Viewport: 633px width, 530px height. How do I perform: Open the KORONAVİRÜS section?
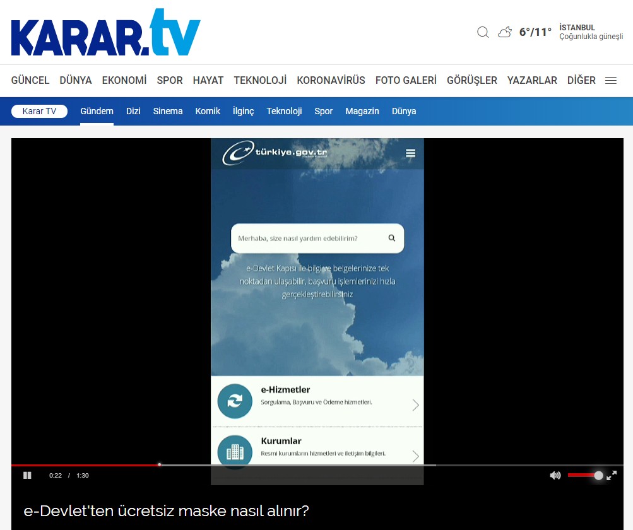[331, 81]
